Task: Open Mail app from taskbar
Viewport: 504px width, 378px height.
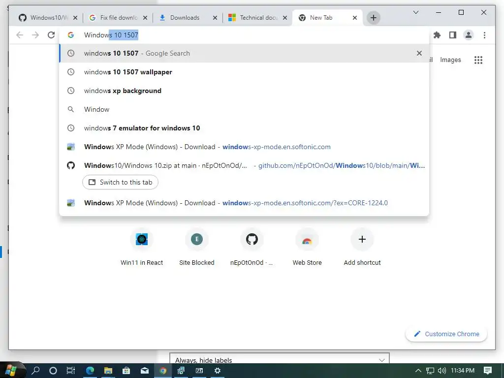Action: 145,371
